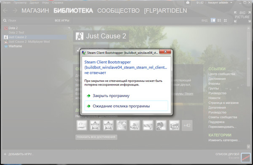Open the [FLP]ARTIDELN profile tab
Screen dimensions: 253x165
tap(165, 10)
